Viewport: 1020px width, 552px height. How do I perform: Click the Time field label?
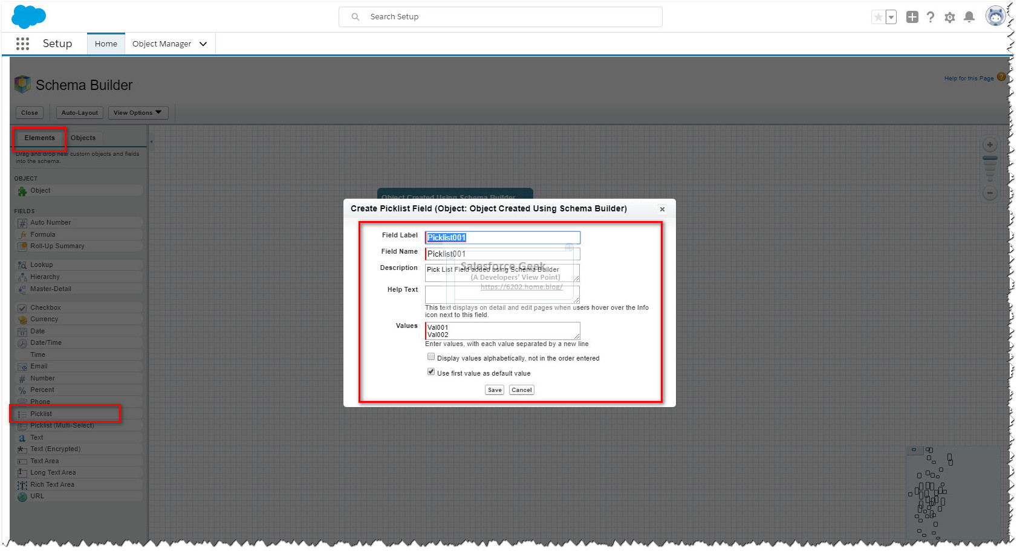pyautogui.click(x=37, y=355)
